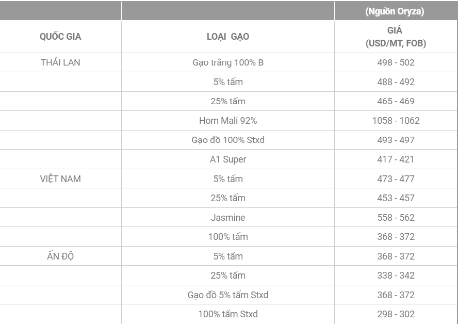The image size is (458, 324).
Task: Click the Gạo đồ 100% Stxd cell
Action: [228, 140]
